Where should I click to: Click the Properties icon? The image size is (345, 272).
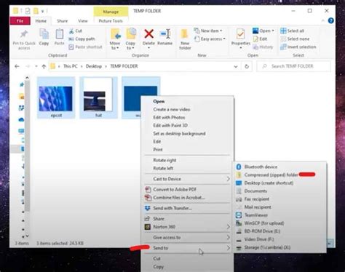tap(240, 34)
